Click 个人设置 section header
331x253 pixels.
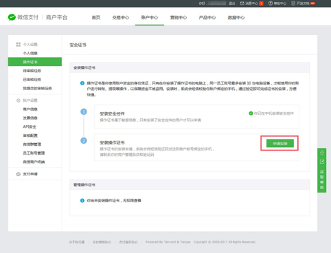(x=30, y=45)
